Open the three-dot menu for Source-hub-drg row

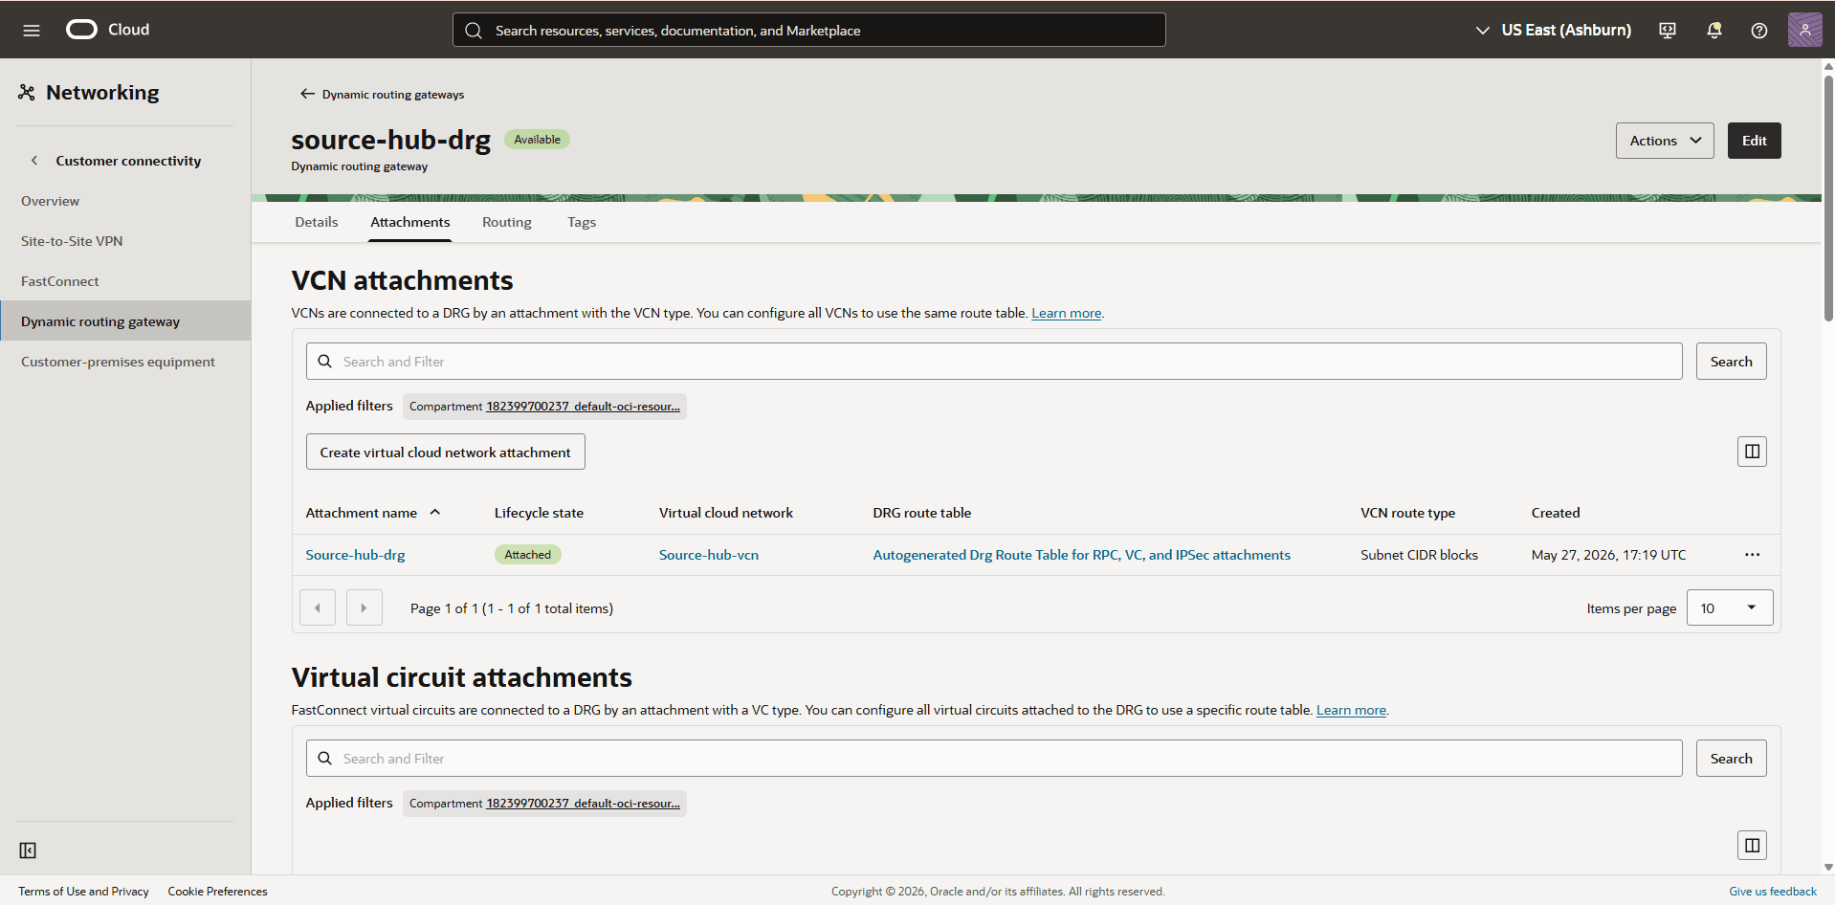click(x=1752, y=555)
